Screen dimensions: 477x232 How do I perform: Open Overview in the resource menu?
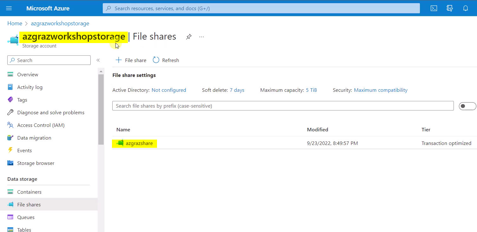pos(28,74)
